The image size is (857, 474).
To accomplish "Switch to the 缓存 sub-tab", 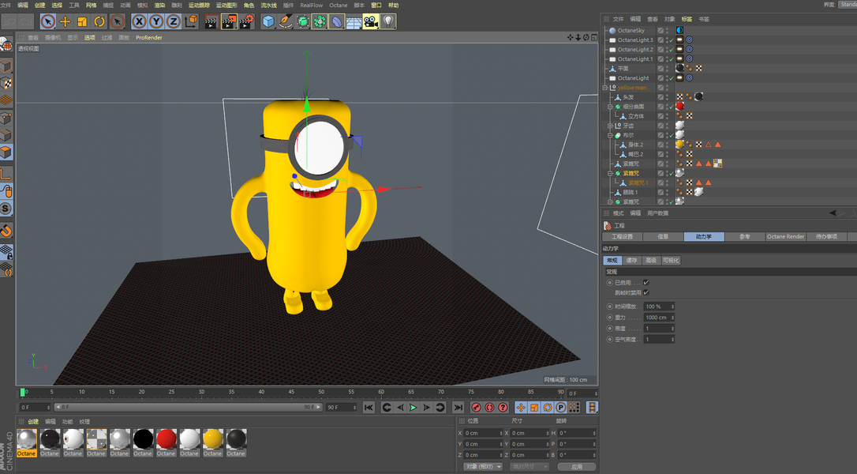I will click(631, 261).
